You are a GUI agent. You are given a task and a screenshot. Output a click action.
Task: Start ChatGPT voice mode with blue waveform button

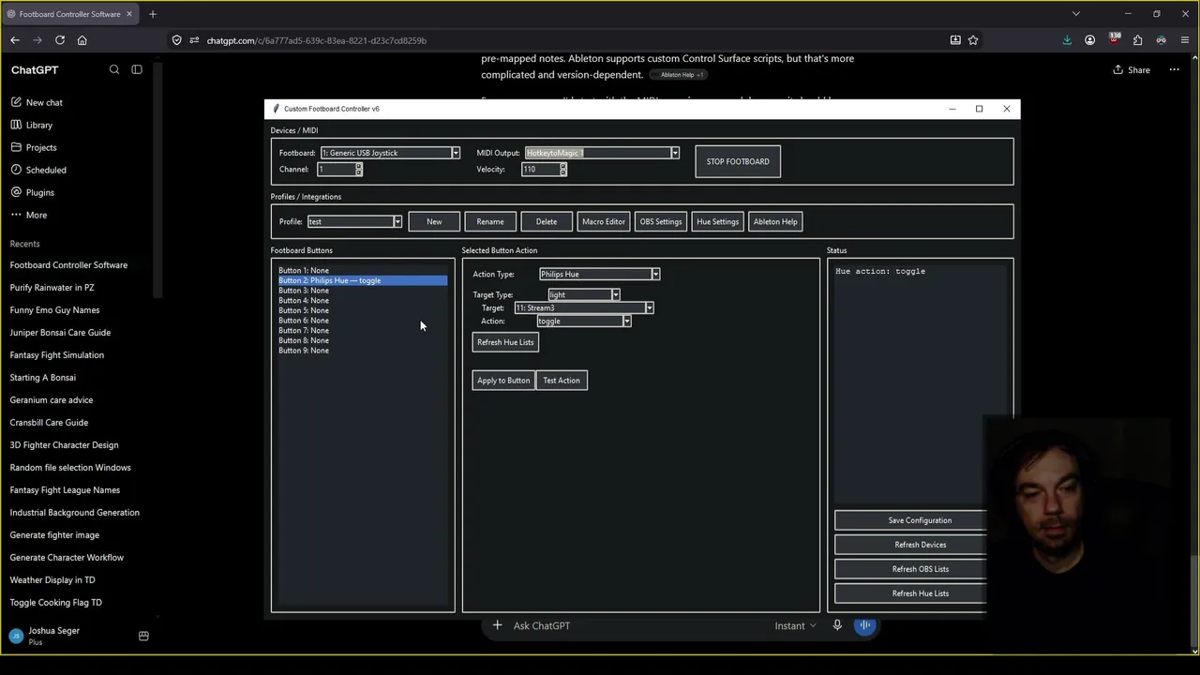click(865, 625)
